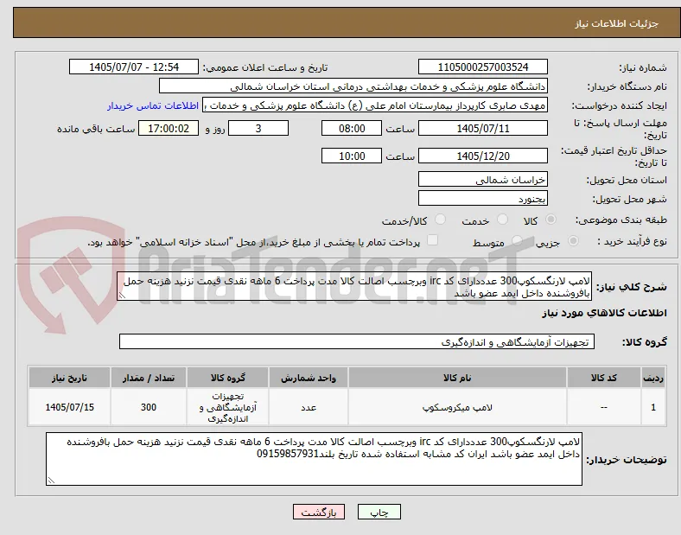Click the need number field 1105000257003524
681x535 pixels.
tap(482, 67)
